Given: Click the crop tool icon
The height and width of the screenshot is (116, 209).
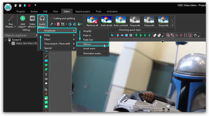Looking at the screenshot, I should pyautogui.click(x=63, y=24).
